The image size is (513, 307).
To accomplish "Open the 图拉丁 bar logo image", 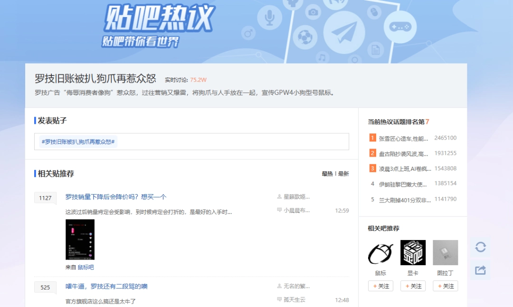I will pyautogui.click(x=445, y=253).
